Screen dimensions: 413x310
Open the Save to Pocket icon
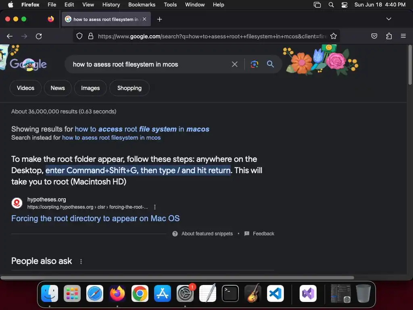click(374, 36)
